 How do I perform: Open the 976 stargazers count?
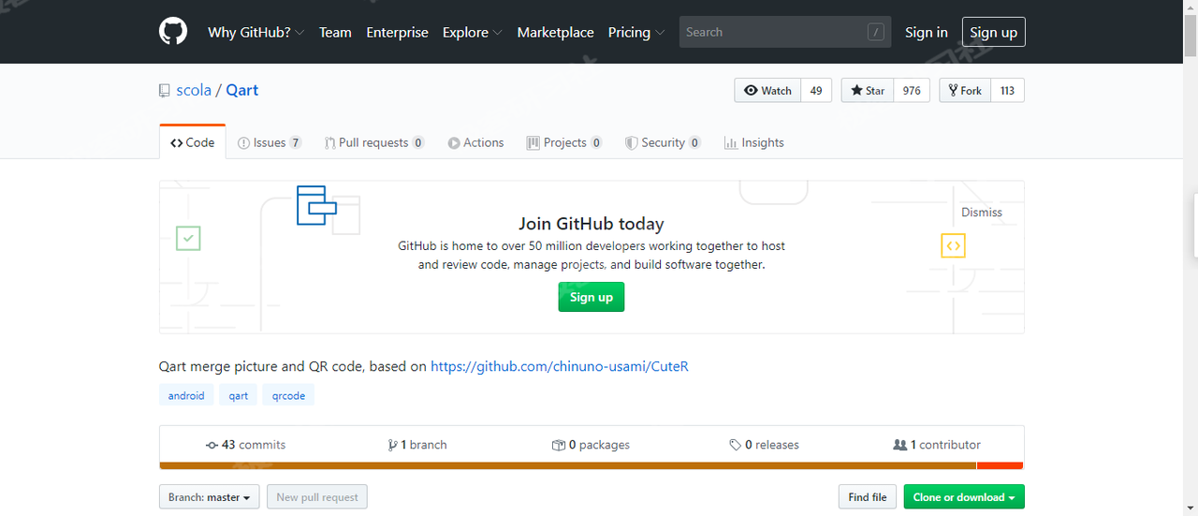912,91
